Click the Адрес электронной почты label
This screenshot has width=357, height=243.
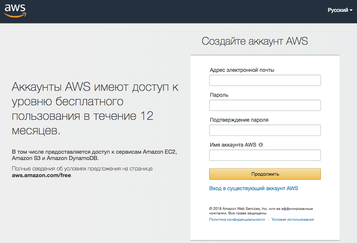click(242, 70)
